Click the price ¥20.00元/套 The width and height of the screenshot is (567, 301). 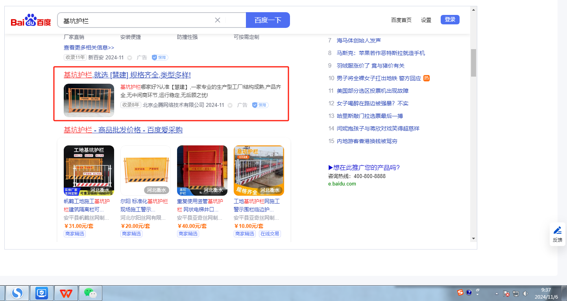(x=135, y=226)
